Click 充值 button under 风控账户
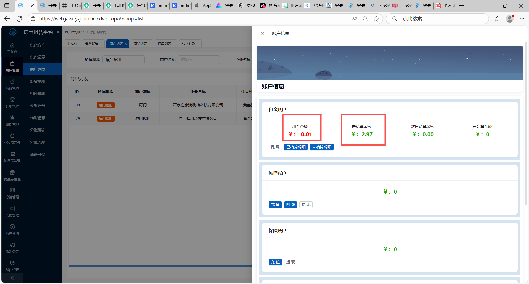 click(275, 205)
